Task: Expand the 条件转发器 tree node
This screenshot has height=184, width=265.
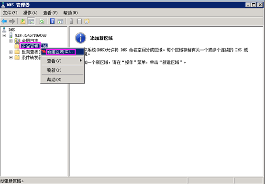Action: pyautogui.click(x=11, y=58)
